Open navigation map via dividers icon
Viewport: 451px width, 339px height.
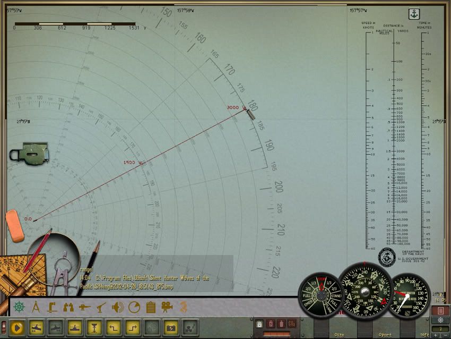tap(36, 307)
